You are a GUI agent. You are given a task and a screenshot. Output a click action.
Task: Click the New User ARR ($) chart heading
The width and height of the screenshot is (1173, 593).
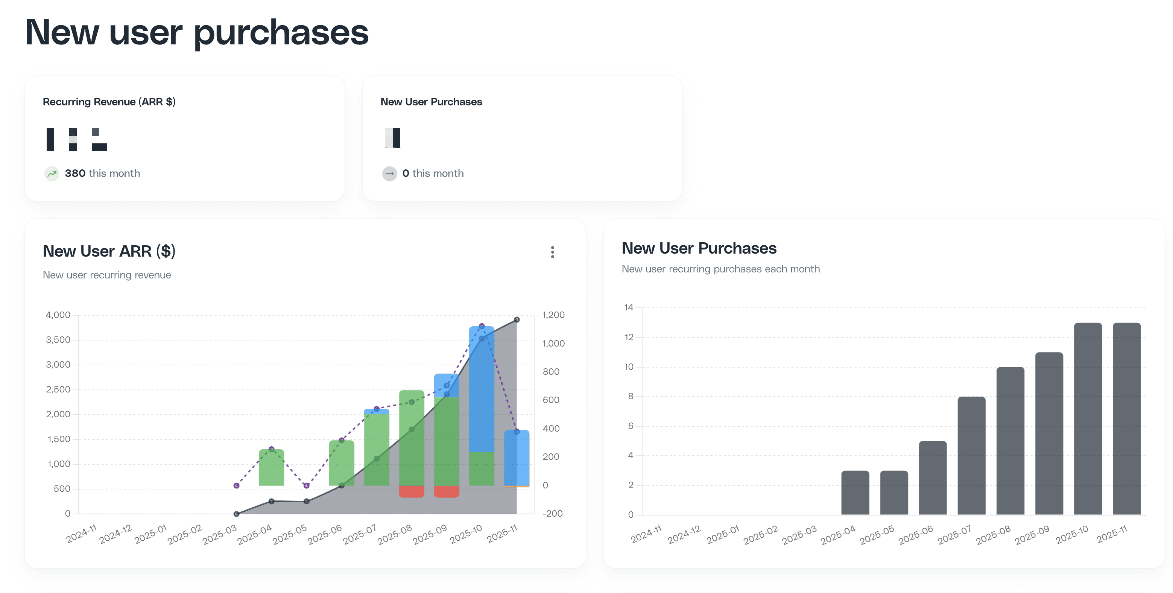(x=109, y=251)
